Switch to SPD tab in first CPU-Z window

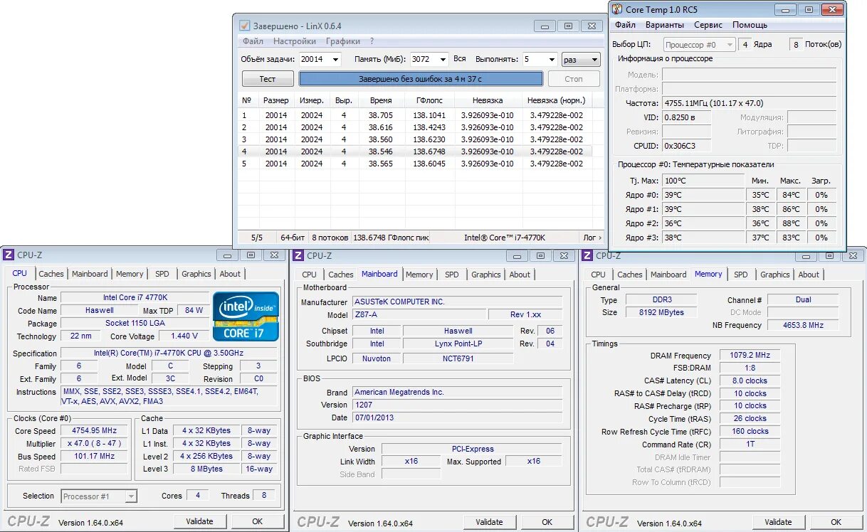(162, 274)
